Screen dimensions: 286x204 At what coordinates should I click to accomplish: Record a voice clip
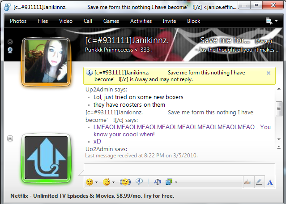pyautogui.click(x=139, y=182)
